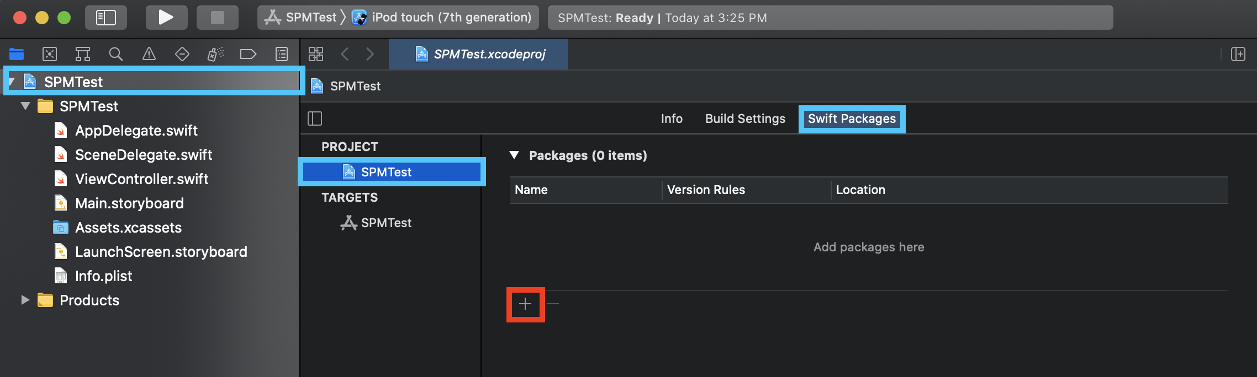This screenshot has height=377, width=1257.
Task: Select SPMTest under PROJECT
Action: coord(392,172)
